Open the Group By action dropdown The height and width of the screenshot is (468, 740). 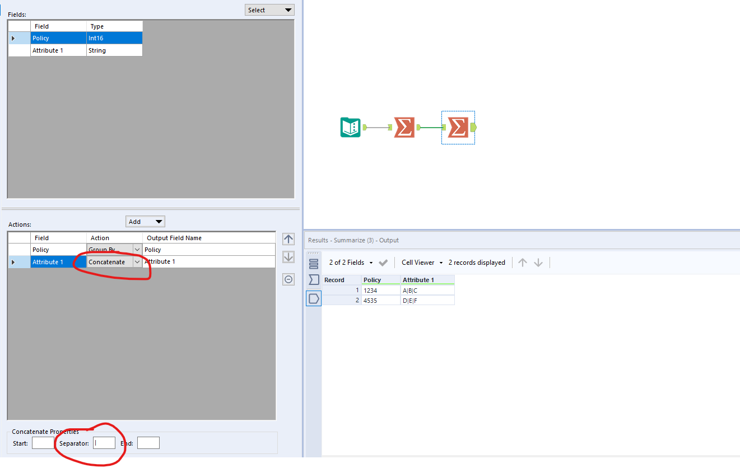[x=138, y=249]
